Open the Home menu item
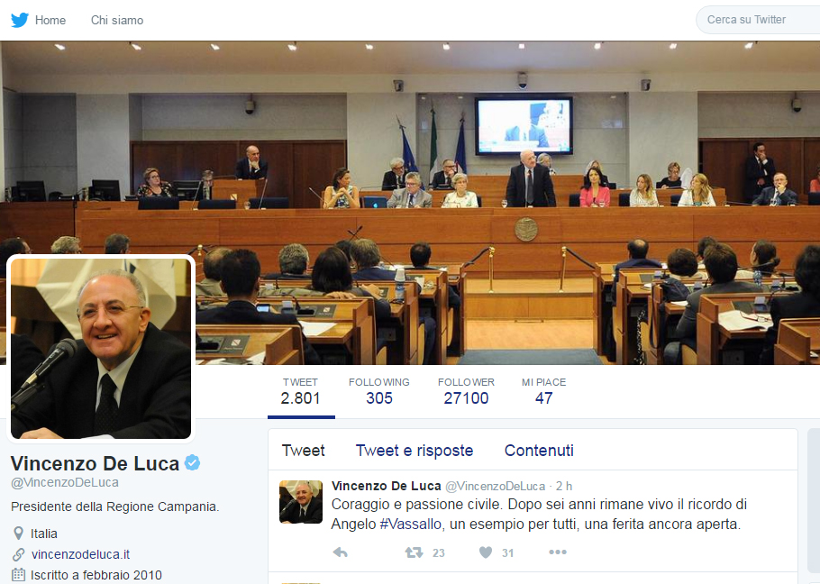 50,21
